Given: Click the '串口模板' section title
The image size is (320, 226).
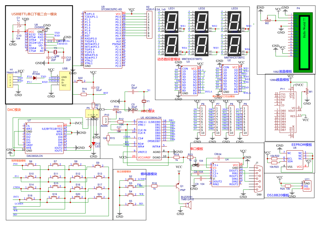Looking at the screenshot, I should coord(197,149).
